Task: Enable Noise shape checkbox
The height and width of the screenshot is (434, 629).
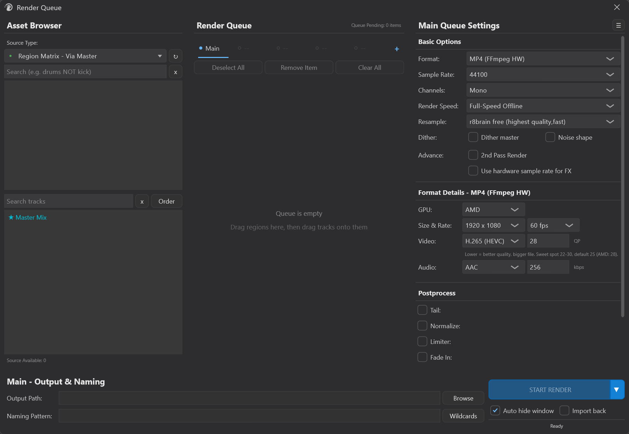Action: (550, 137)
